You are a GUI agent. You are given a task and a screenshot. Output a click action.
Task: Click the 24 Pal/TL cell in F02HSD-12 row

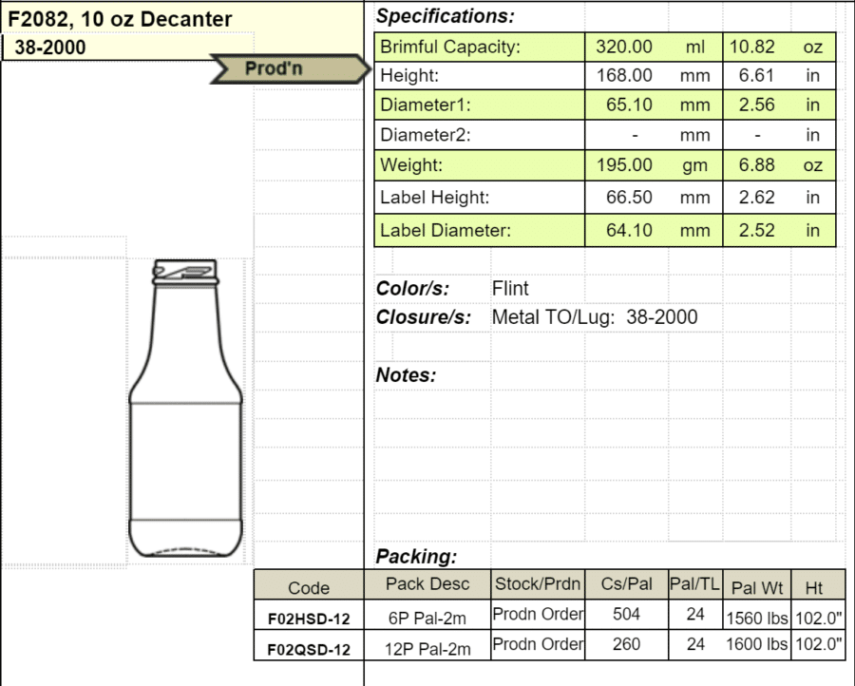tap(695, 614)
